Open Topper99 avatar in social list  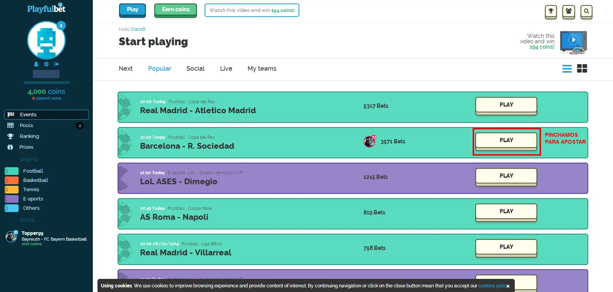click(12, 236)
